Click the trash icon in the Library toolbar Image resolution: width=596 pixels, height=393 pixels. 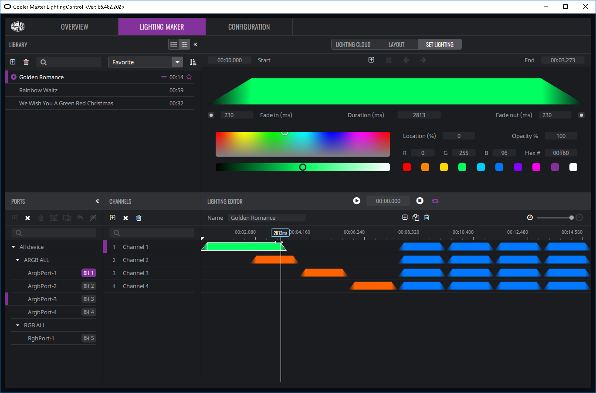click(26, 62)
